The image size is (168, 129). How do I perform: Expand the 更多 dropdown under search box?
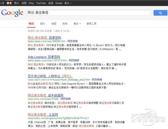click(x=77, y=24)
